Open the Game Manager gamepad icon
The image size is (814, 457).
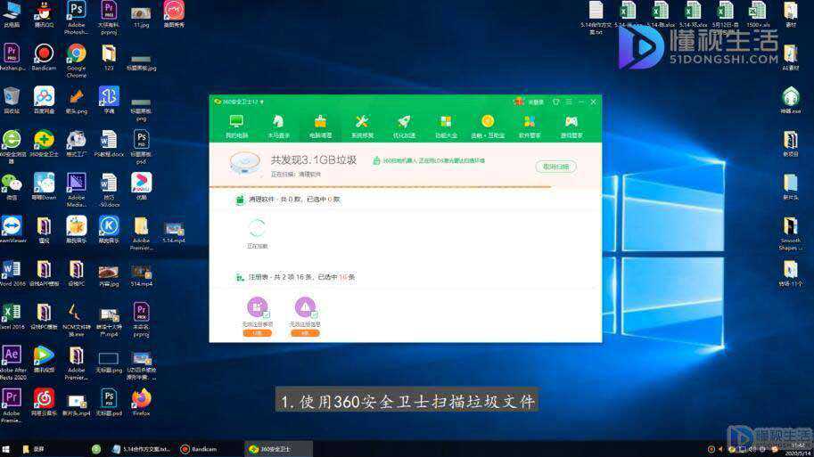point(571,126)
